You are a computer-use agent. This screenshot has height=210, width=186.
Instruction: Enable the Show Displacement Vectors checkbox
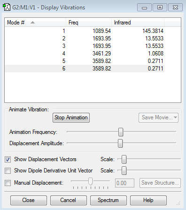[x=8, y=159]
